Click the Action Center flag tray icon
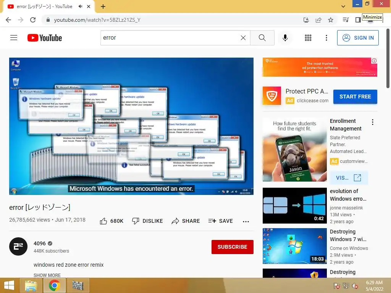The height and width of the screenshot is (293, 391). 337,285
